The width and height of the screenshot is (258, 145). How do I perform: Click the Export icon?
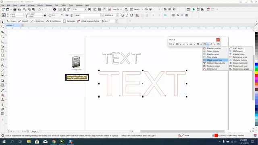[64, 9]
